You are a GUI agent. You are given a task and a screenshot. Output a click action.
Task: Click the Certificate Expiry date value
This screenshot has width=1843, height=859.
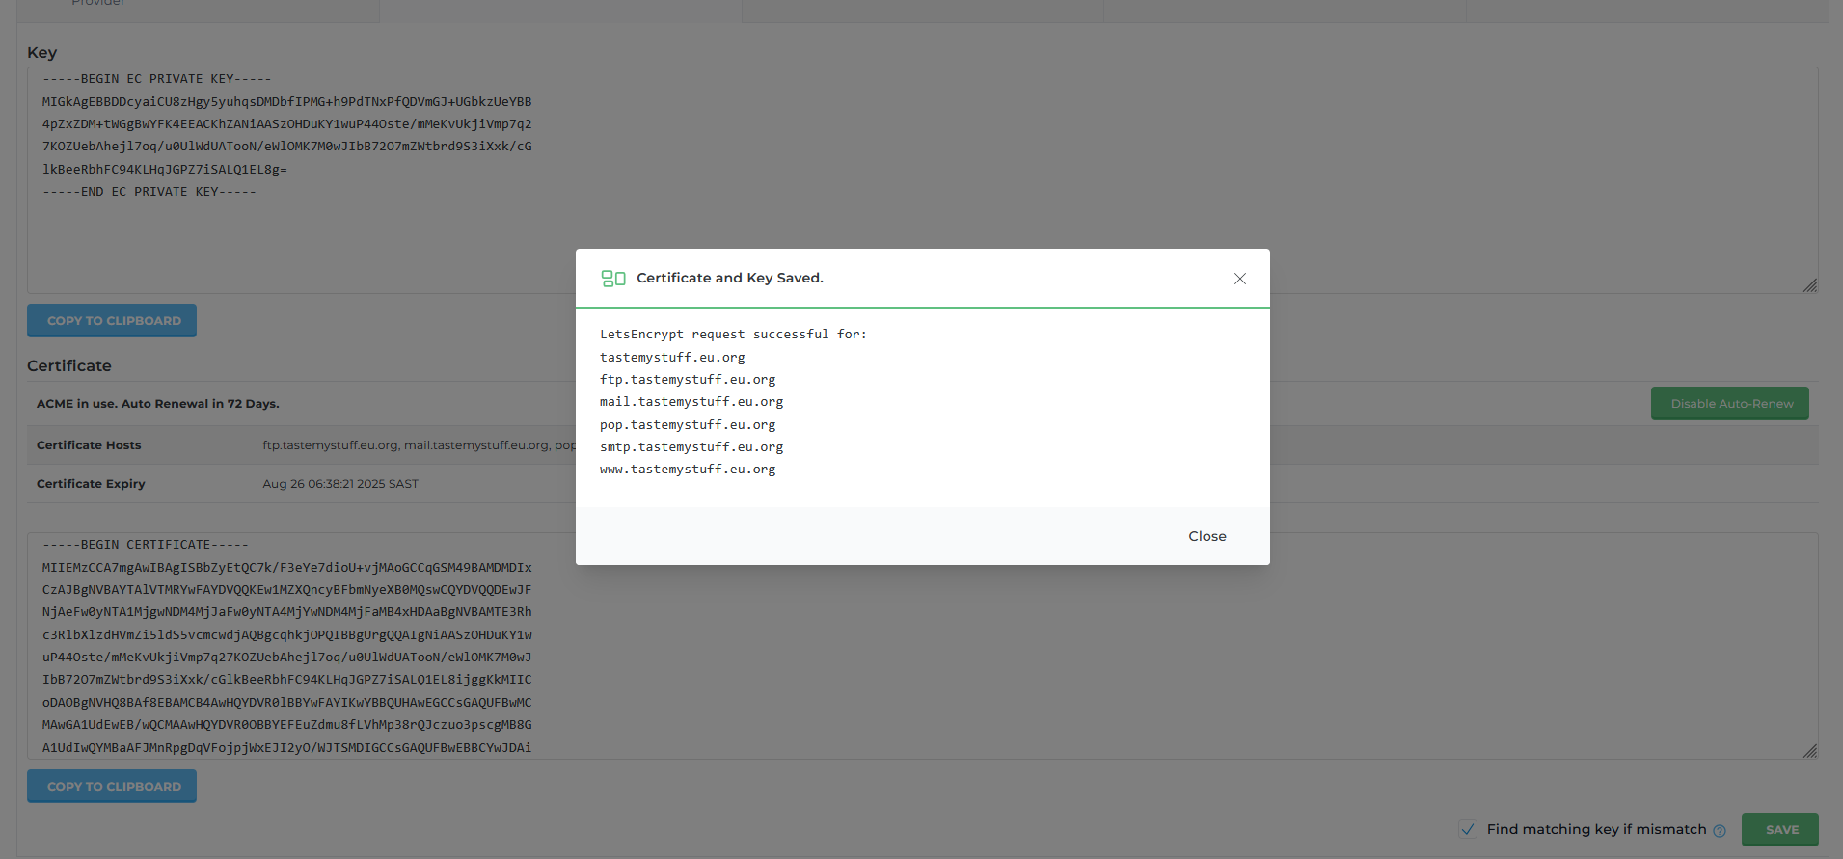click(x=340, y=484)
